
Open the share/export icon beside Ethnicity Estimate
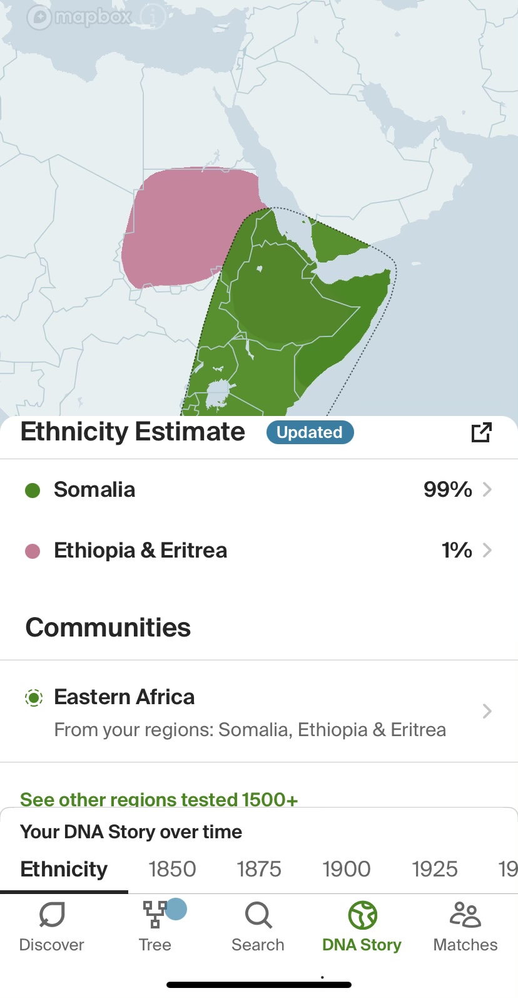point(481,432)
